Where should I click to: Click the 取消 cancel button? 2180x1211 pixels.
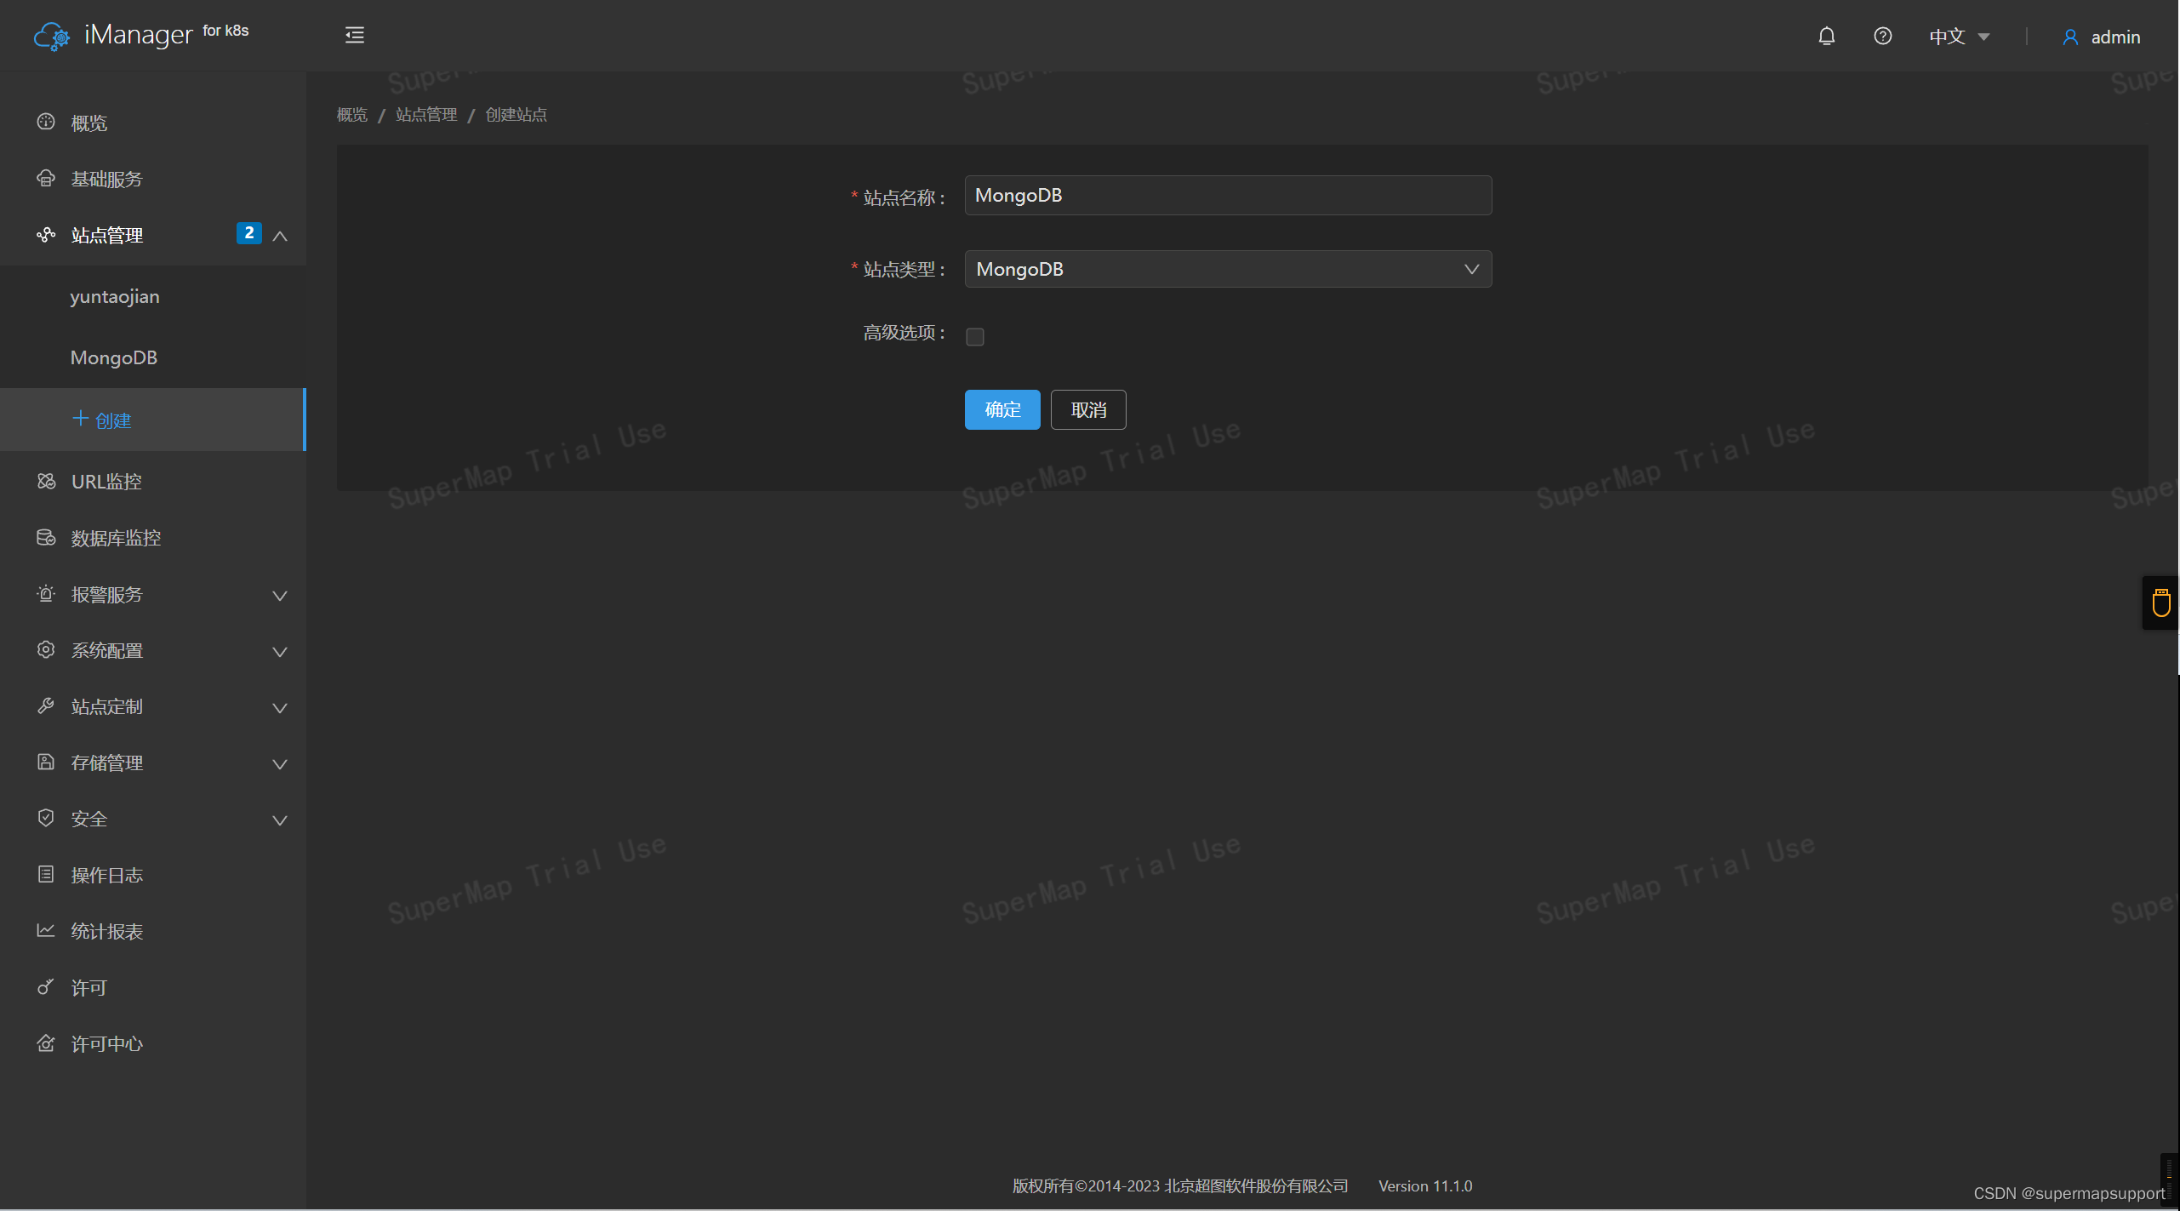click(1088, 409)
